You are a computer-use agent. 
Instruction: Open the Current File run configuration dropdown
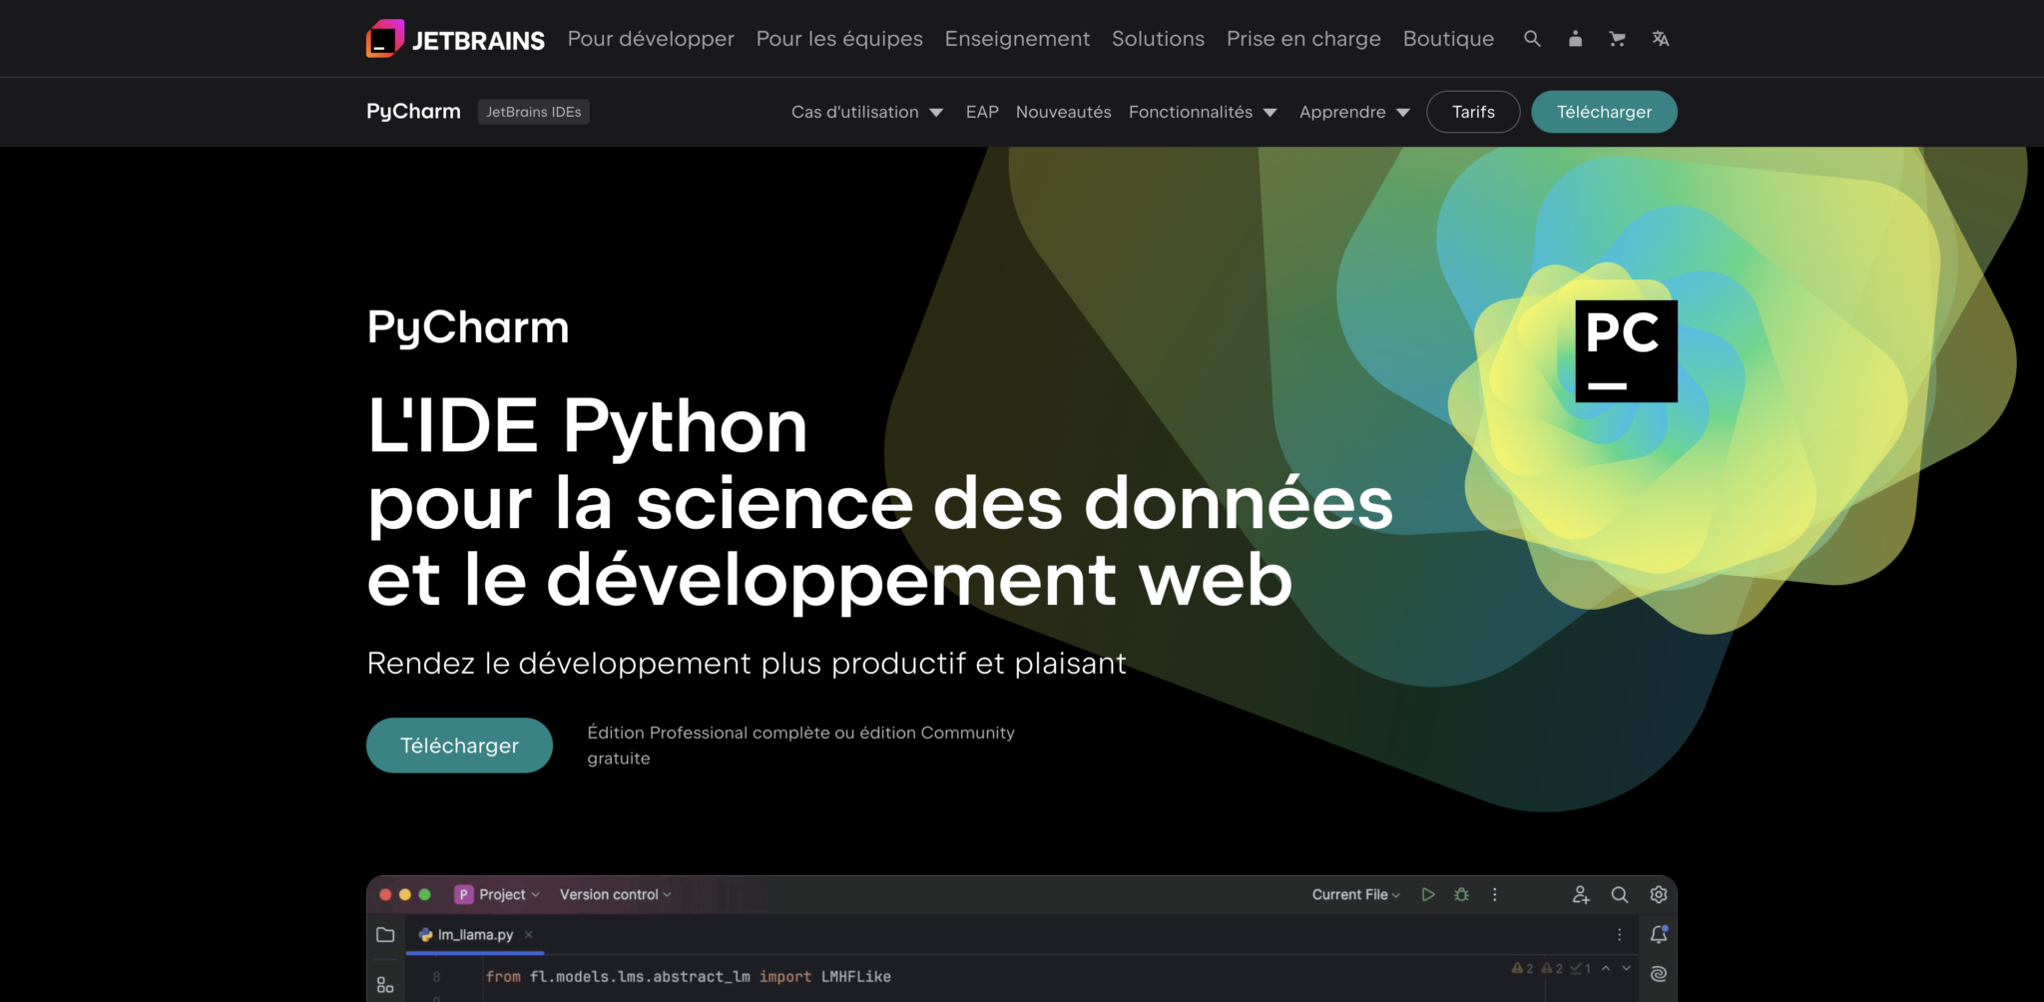pyautogui.click(x=1354, y=894)
